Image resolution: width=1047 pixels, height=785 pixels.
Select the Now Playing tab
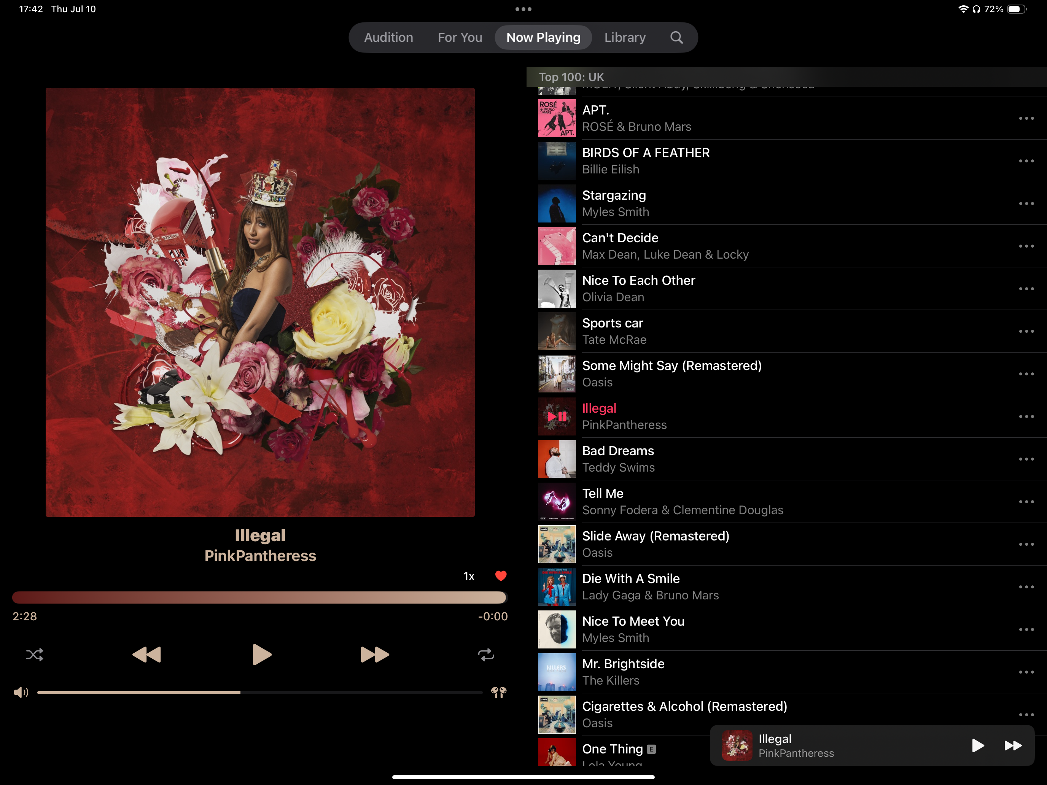click(543, 37)
